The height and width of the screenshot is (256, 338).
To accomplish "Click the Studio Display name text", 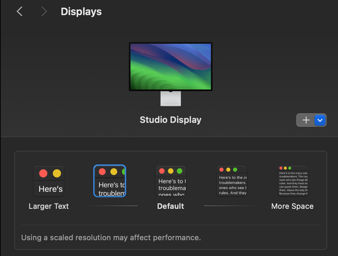I will 171,120.
